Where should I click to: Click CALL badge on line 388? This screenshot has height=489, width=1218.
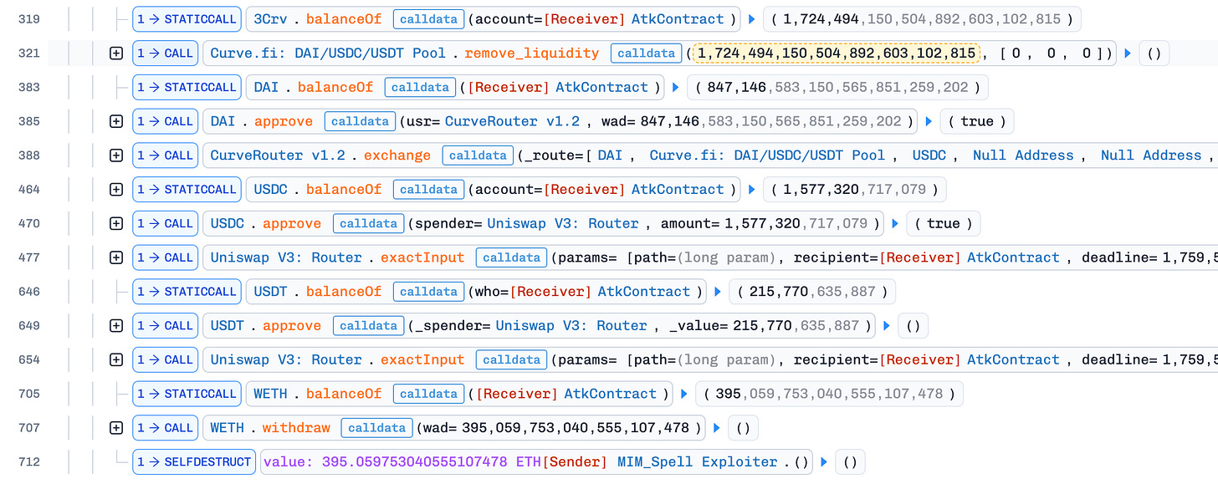point(165,155)
